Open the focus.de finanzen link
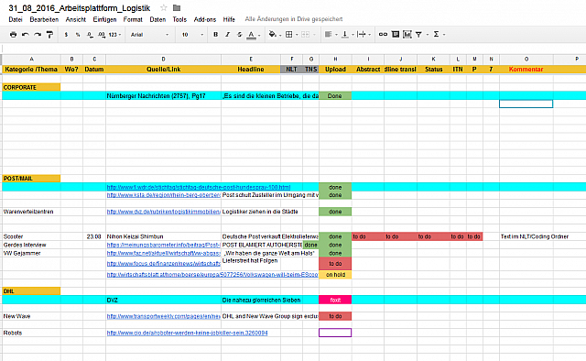 pyautogui.click(x=163, y=264)
